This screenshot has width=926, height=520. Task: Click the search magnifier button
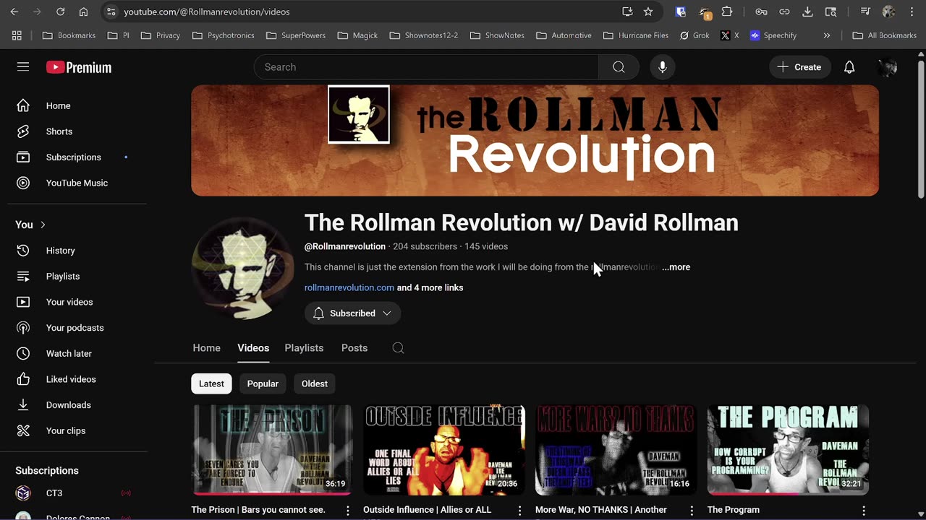(x=619, y=67)
